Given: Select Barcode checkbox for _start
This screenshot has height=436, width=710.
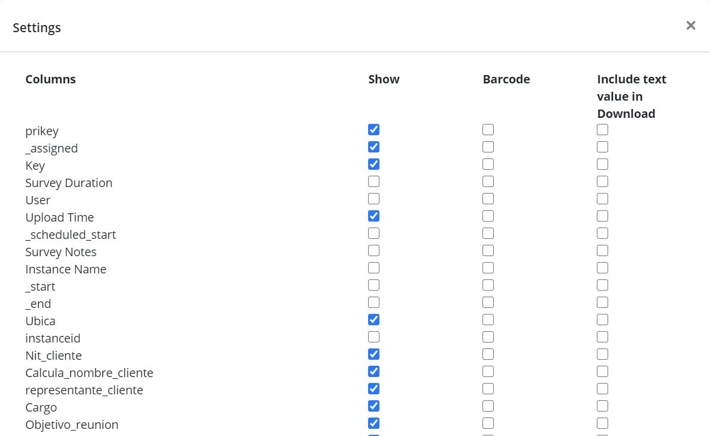Looking at the screenshot, I should 488,285.
